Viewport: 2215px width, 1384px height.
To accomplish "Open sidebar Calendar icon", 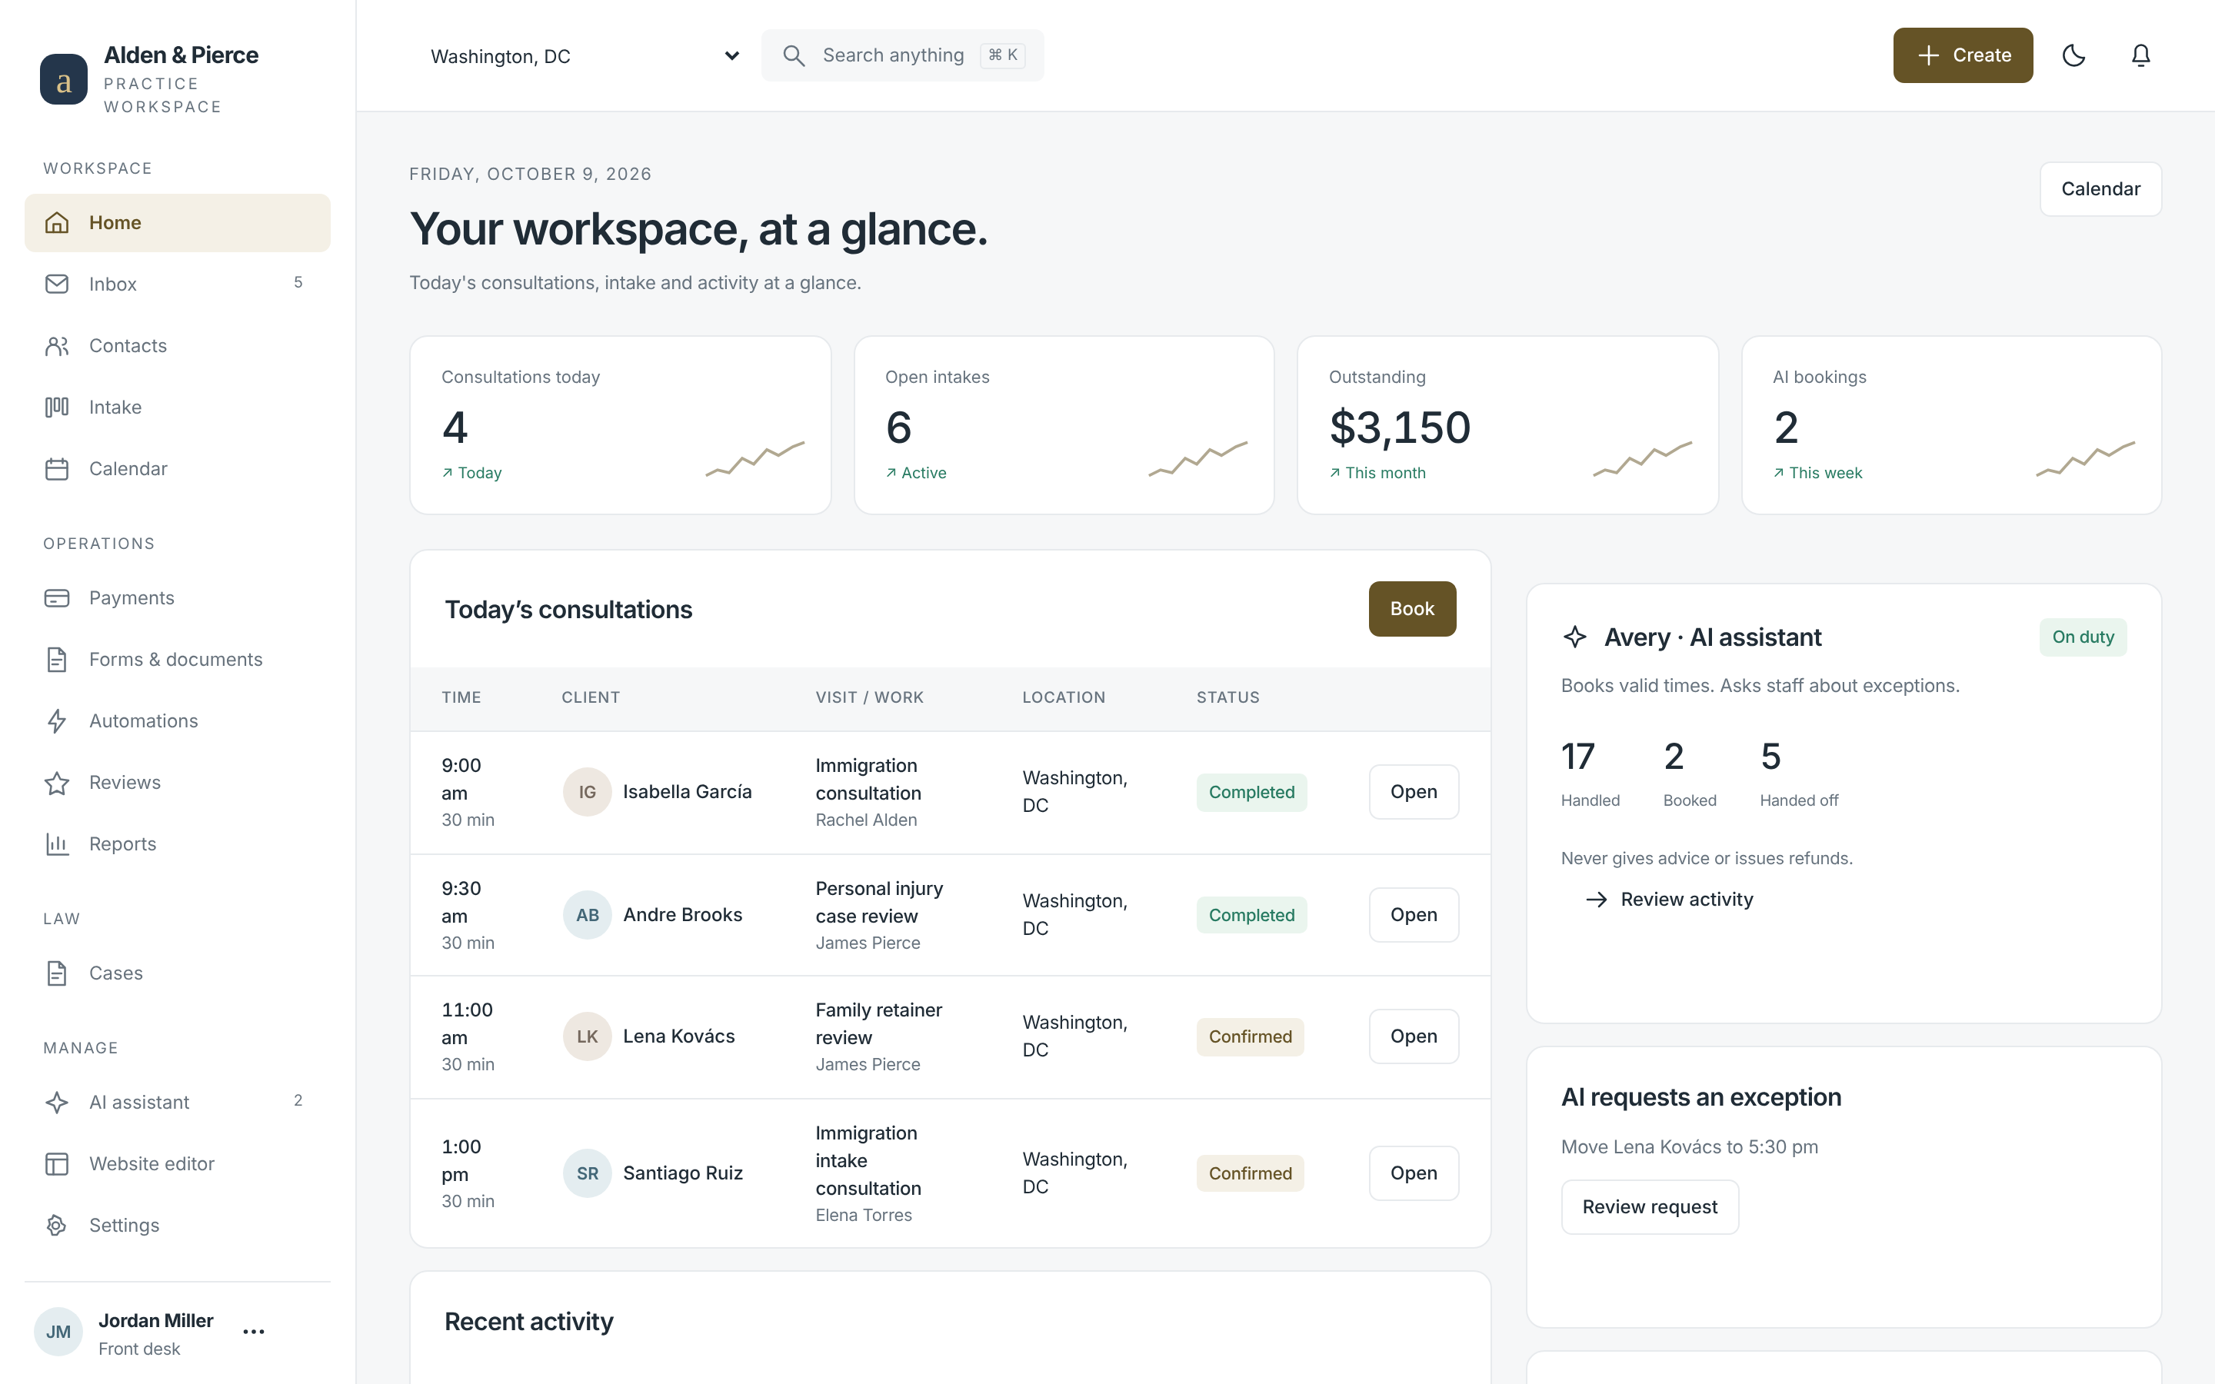I will click(57, 469).
